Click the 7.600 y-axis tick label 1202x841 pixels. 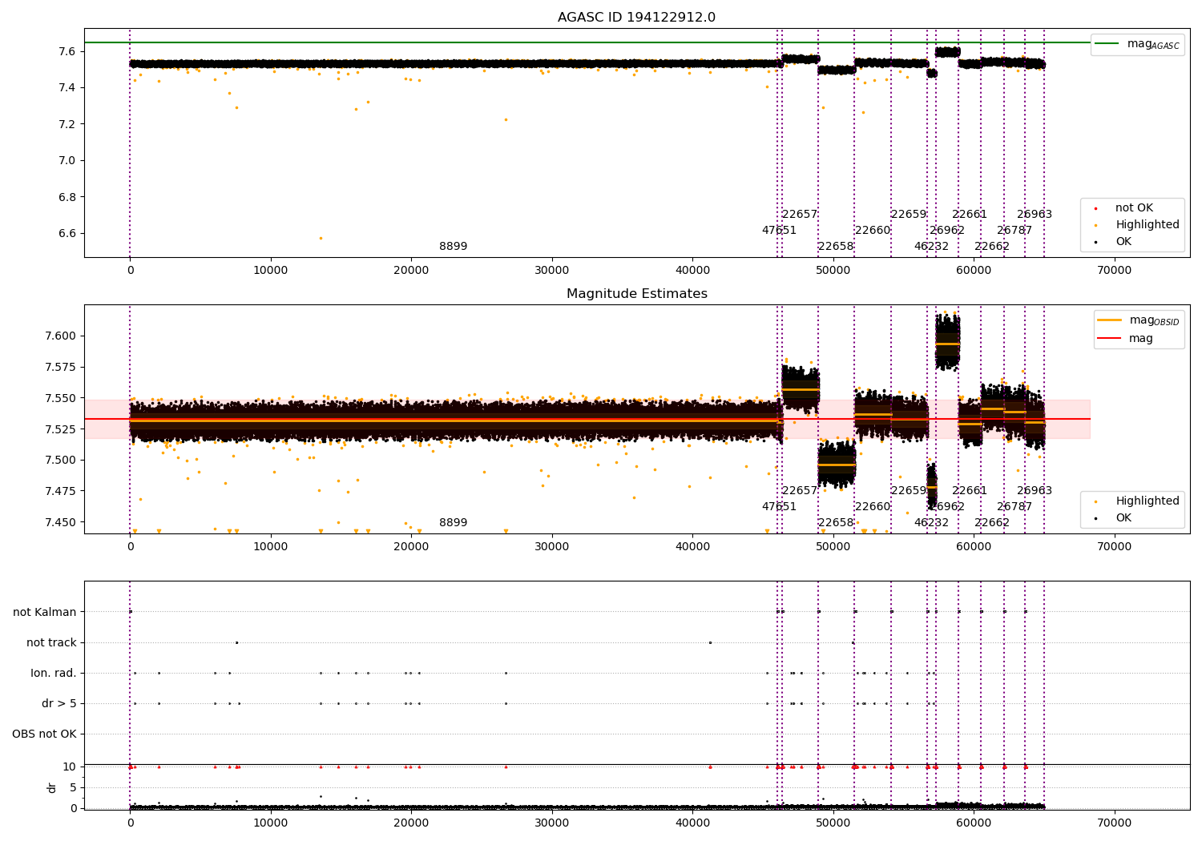60,336
